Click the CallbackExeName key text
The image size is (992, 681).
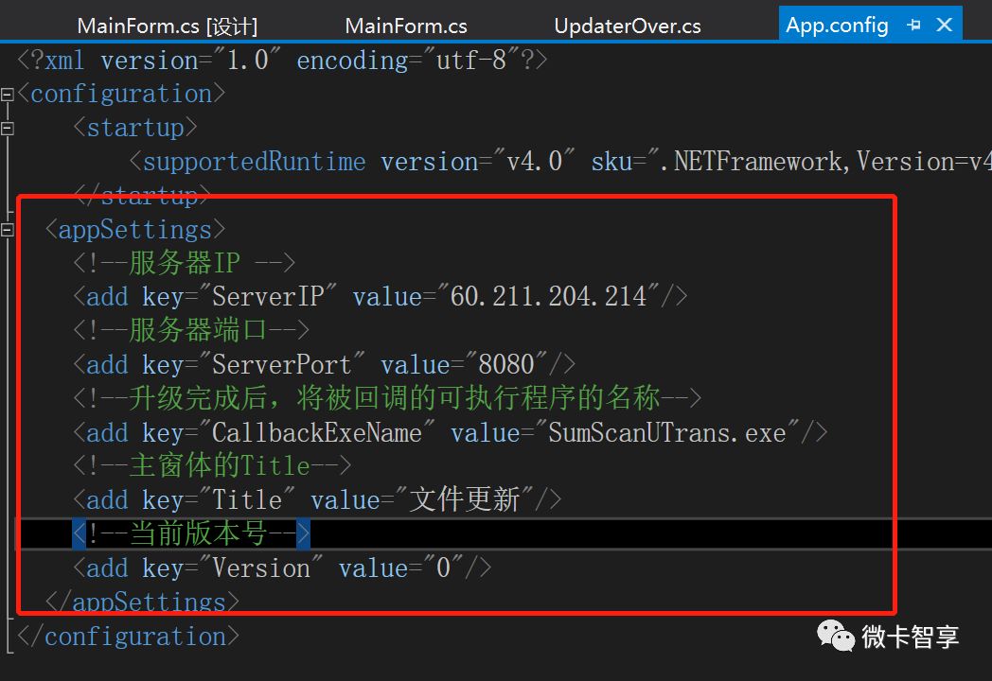[316, 432]
